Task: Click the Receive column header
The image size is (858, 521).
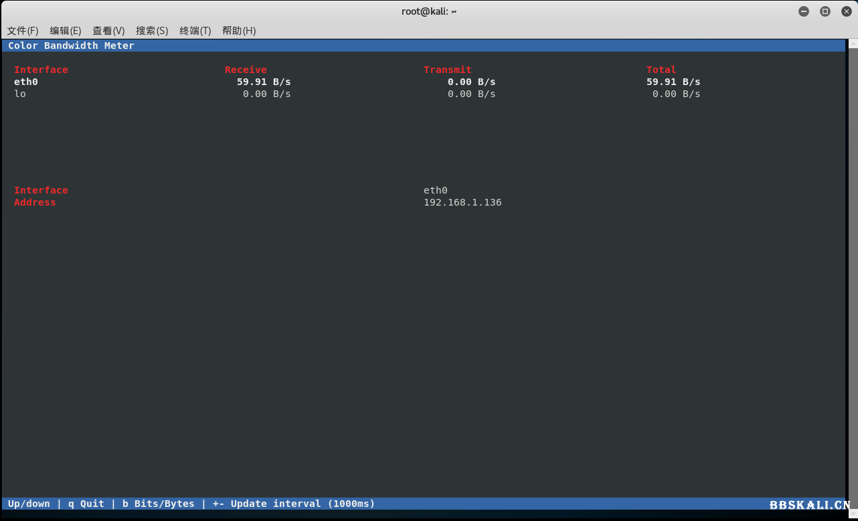Action: pos(246,70)
